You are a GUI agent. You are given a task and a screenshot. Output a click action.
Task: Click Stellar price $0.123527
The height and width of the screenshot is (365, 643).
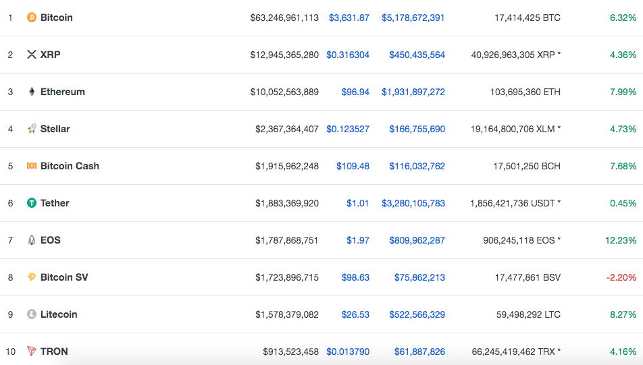[x=348, y=129]
